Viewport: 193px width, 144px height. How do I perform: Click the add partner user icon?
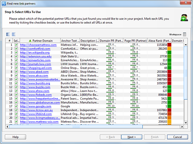click(184, 18)
